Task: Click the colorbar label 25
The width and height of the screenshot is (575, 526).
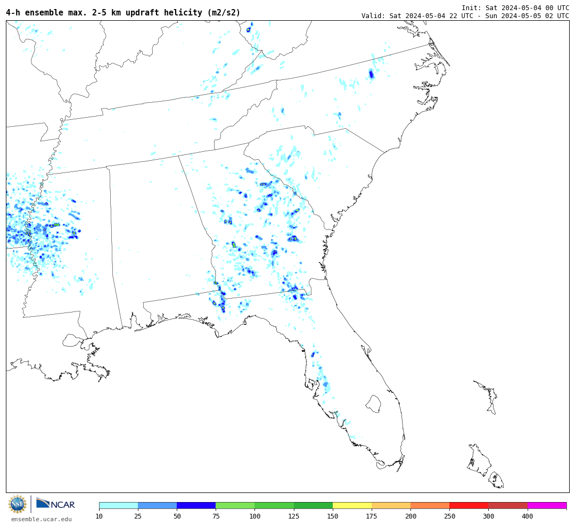Action: pyautogui.click(x=138, y=516)
